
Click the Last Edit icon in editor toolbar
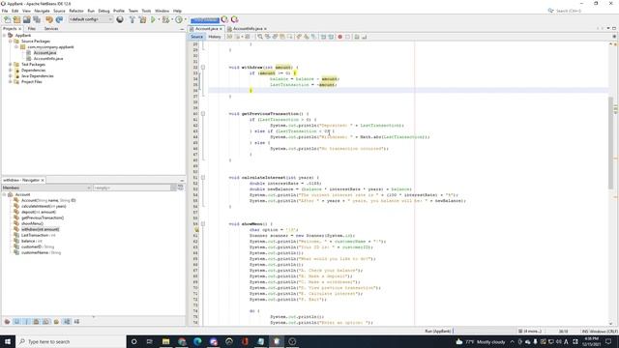[x=230, y=37]
